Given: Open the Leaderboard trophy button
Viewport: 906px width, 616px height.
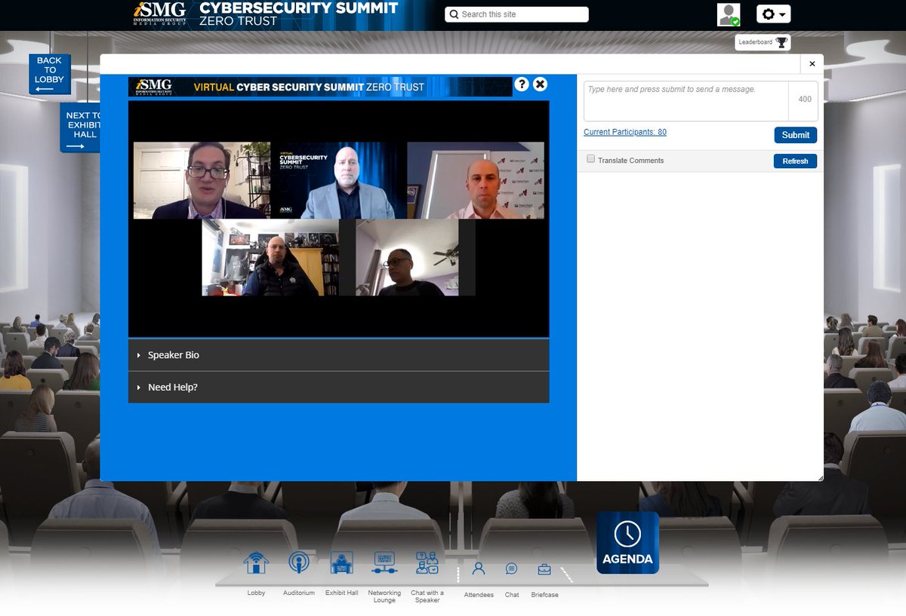Looking at the screenshot, I should pyautogui.click(x=763, y=42).
